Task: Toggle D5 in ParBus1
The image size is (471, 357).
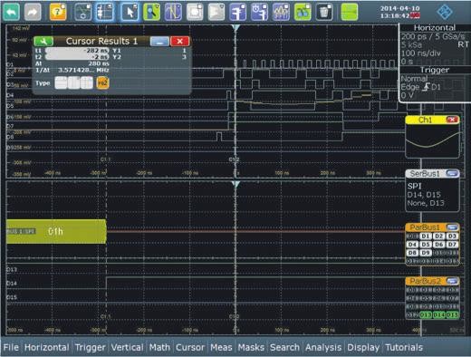Action: pos(426,245)
